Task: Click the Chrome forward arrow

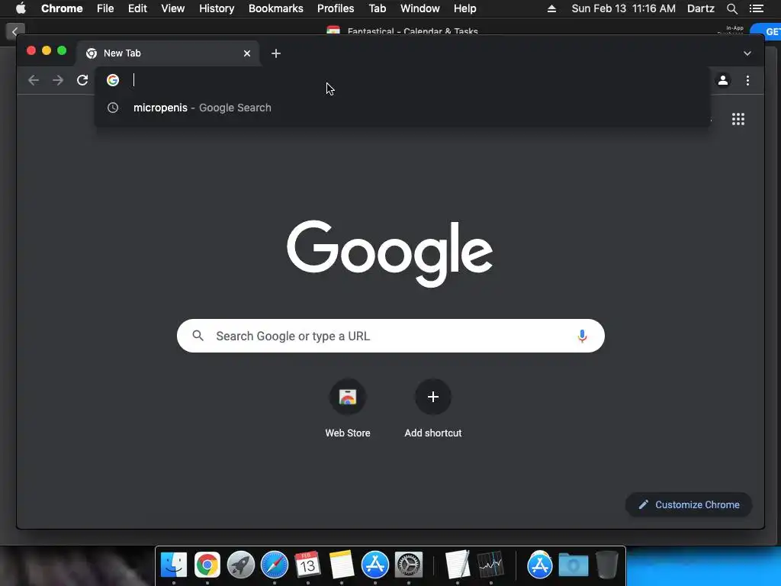Action: pyautogui.click(x=58, y=80)
